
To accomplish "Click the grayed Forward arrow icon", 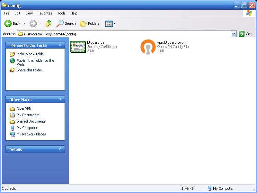I will [x=33, y=23].
